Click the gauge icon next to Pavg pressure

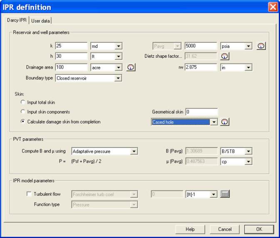(x=261, y=46)
